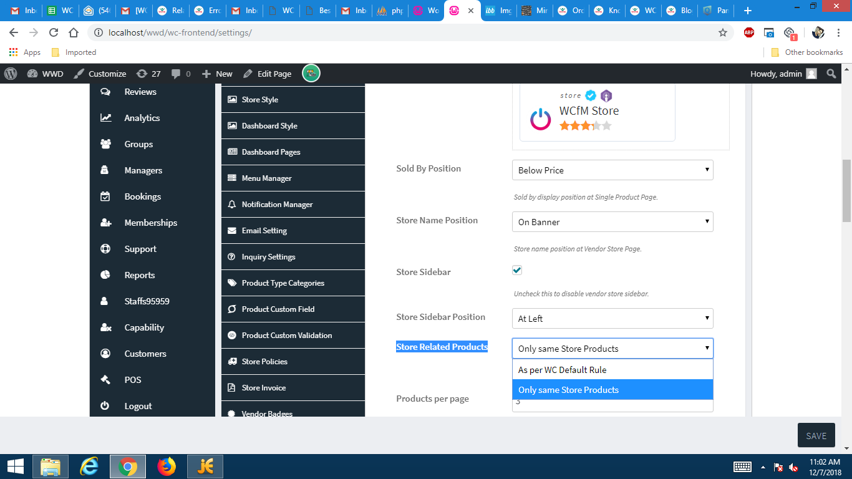Click the Store Invoice PDF icon
The image size is (852, 479).
click(x=232, y=388)
